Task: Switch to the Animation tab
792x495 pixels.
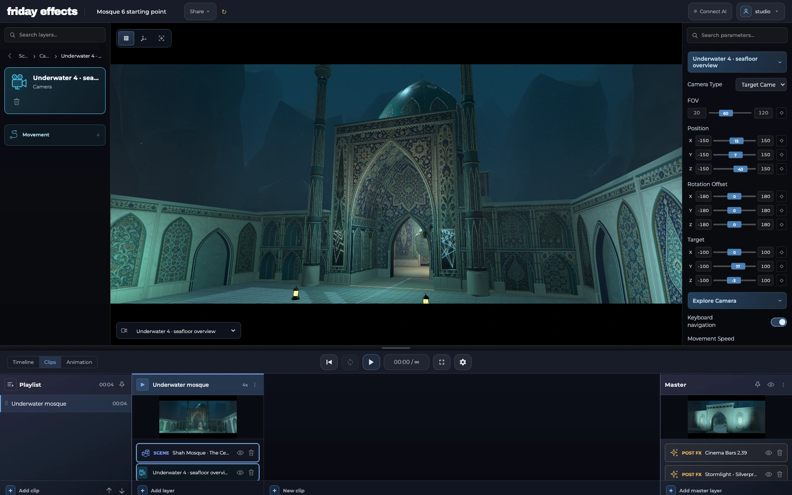Action: (x=79, y=362)
